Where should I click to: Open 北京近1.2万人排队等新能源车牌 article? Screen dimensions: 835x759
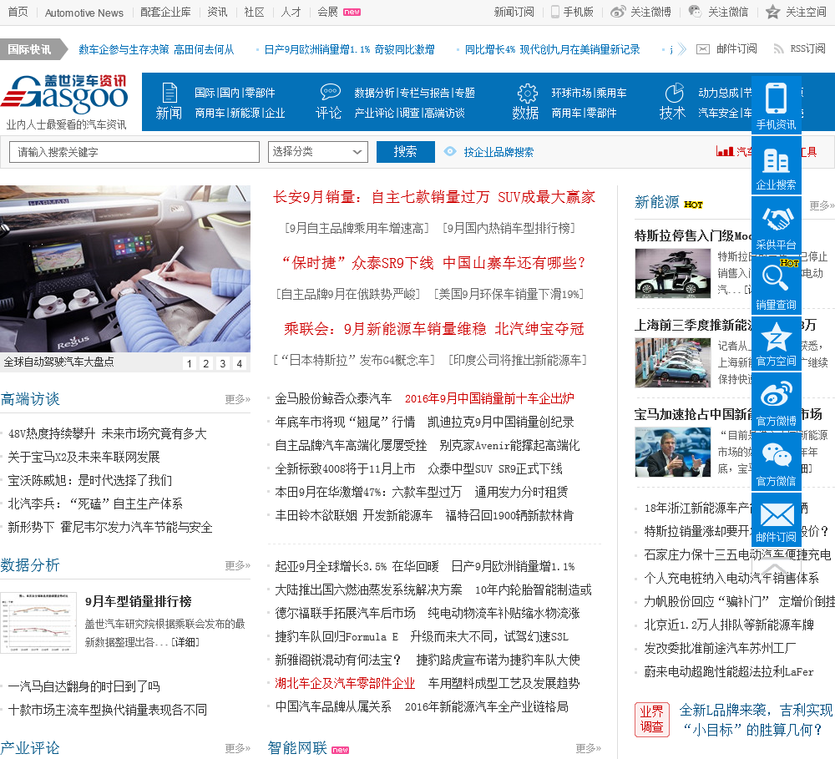click(728, 625)
